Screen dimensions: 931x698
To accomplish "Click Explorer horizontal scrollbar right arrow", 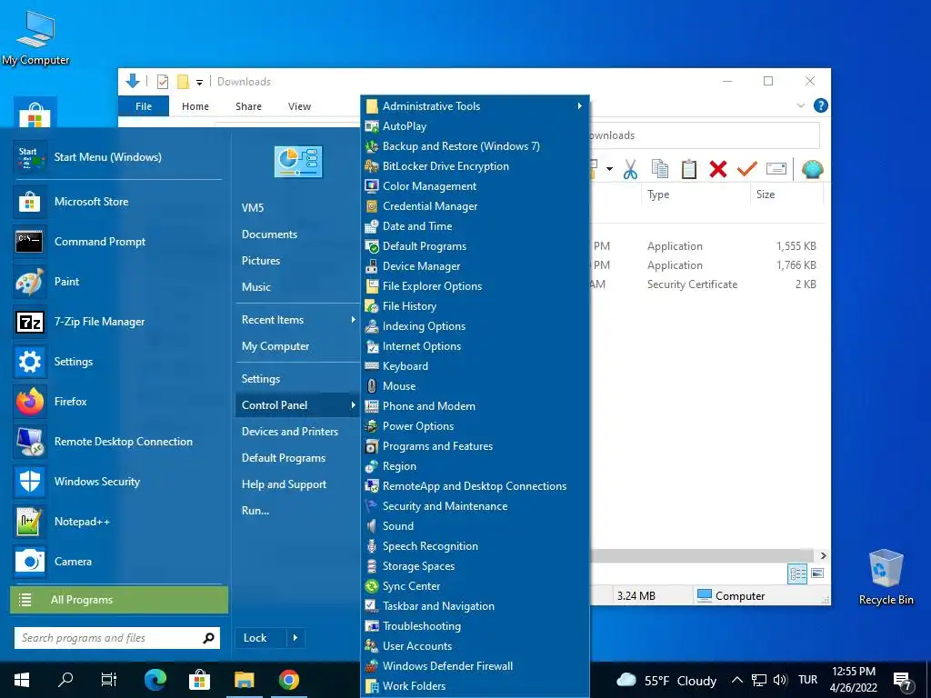I will coord(823,555).
